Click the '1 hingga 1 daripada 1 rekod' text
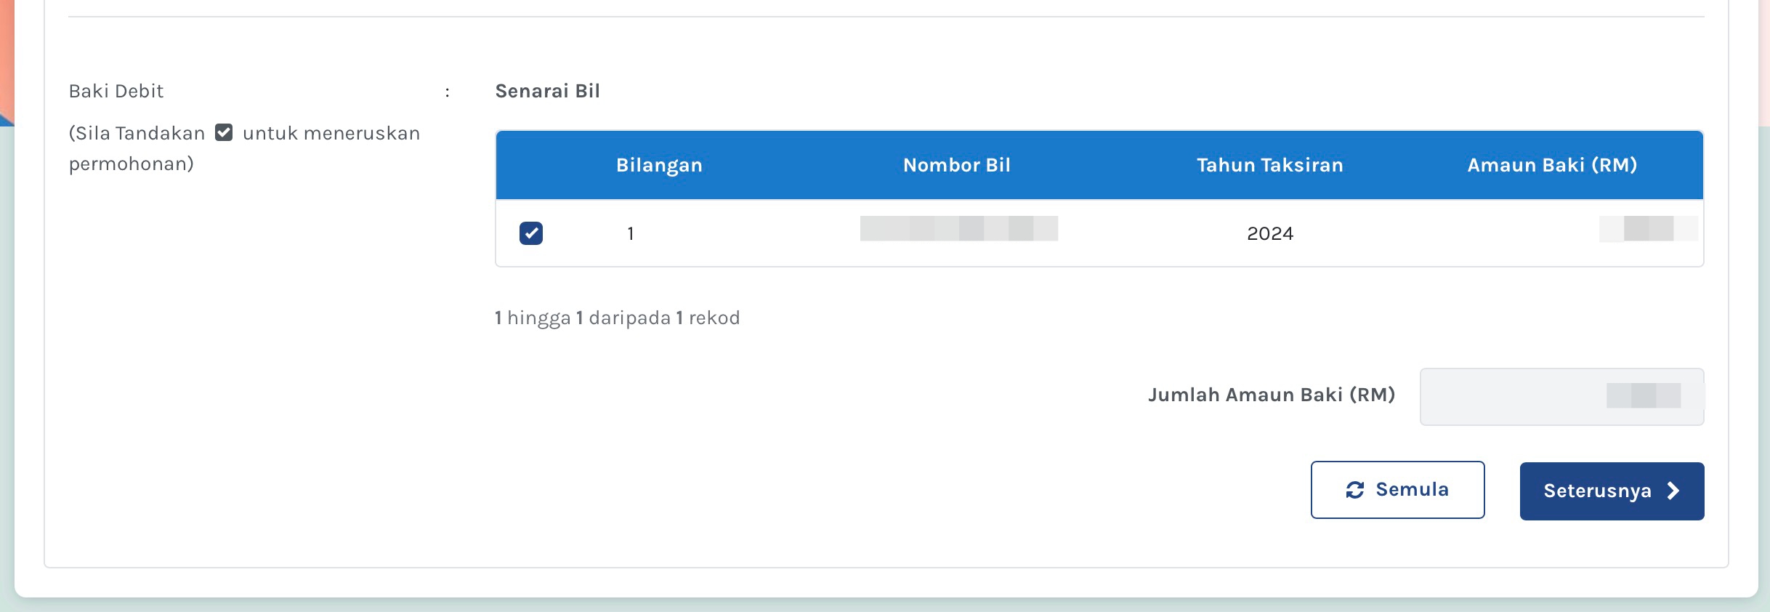 [618, 318]
